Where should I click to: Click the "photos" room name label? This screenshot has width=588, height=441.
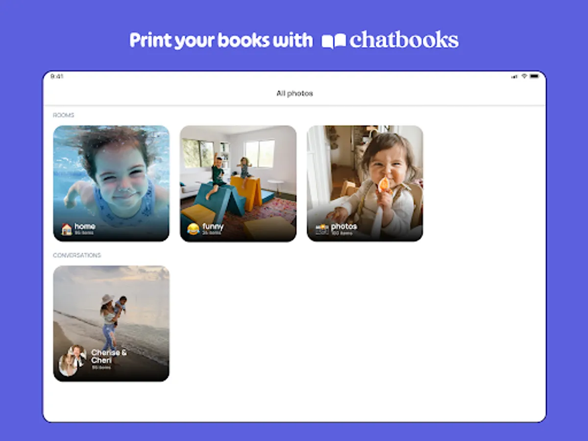tap(344, 226)
